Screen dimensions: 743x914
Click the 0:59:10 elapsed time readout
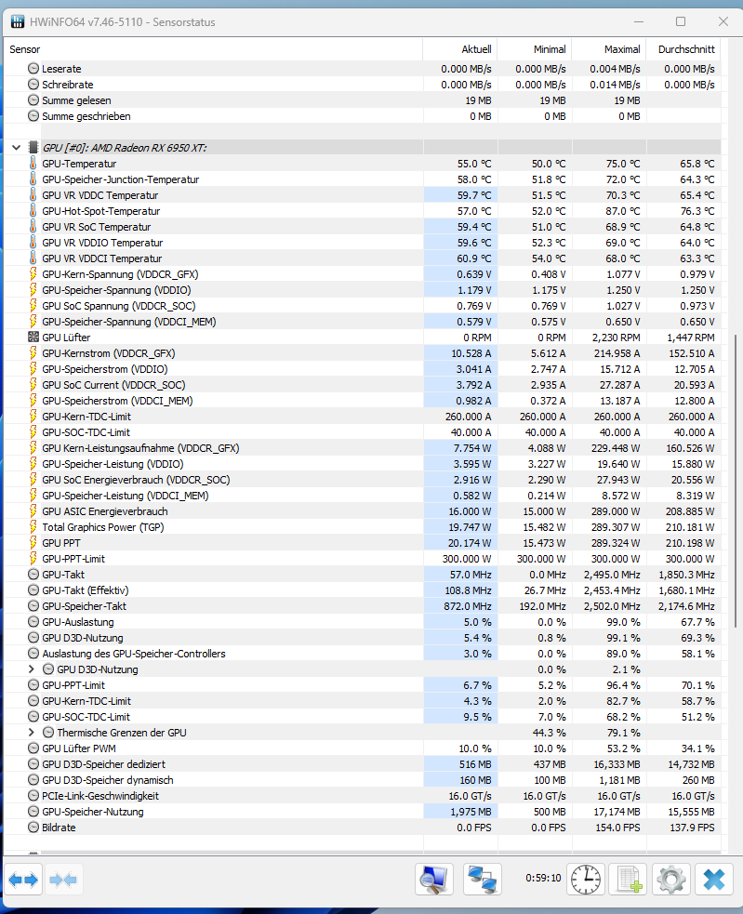tap(543, 878)
